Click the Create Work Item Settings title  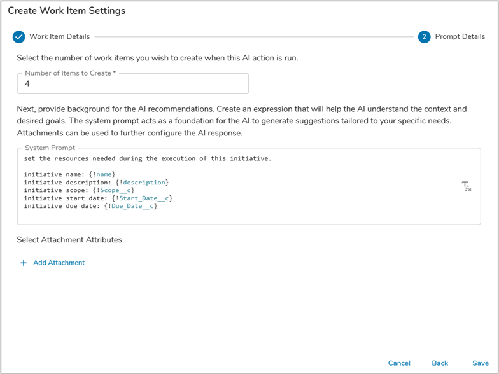tap(66, 11)
